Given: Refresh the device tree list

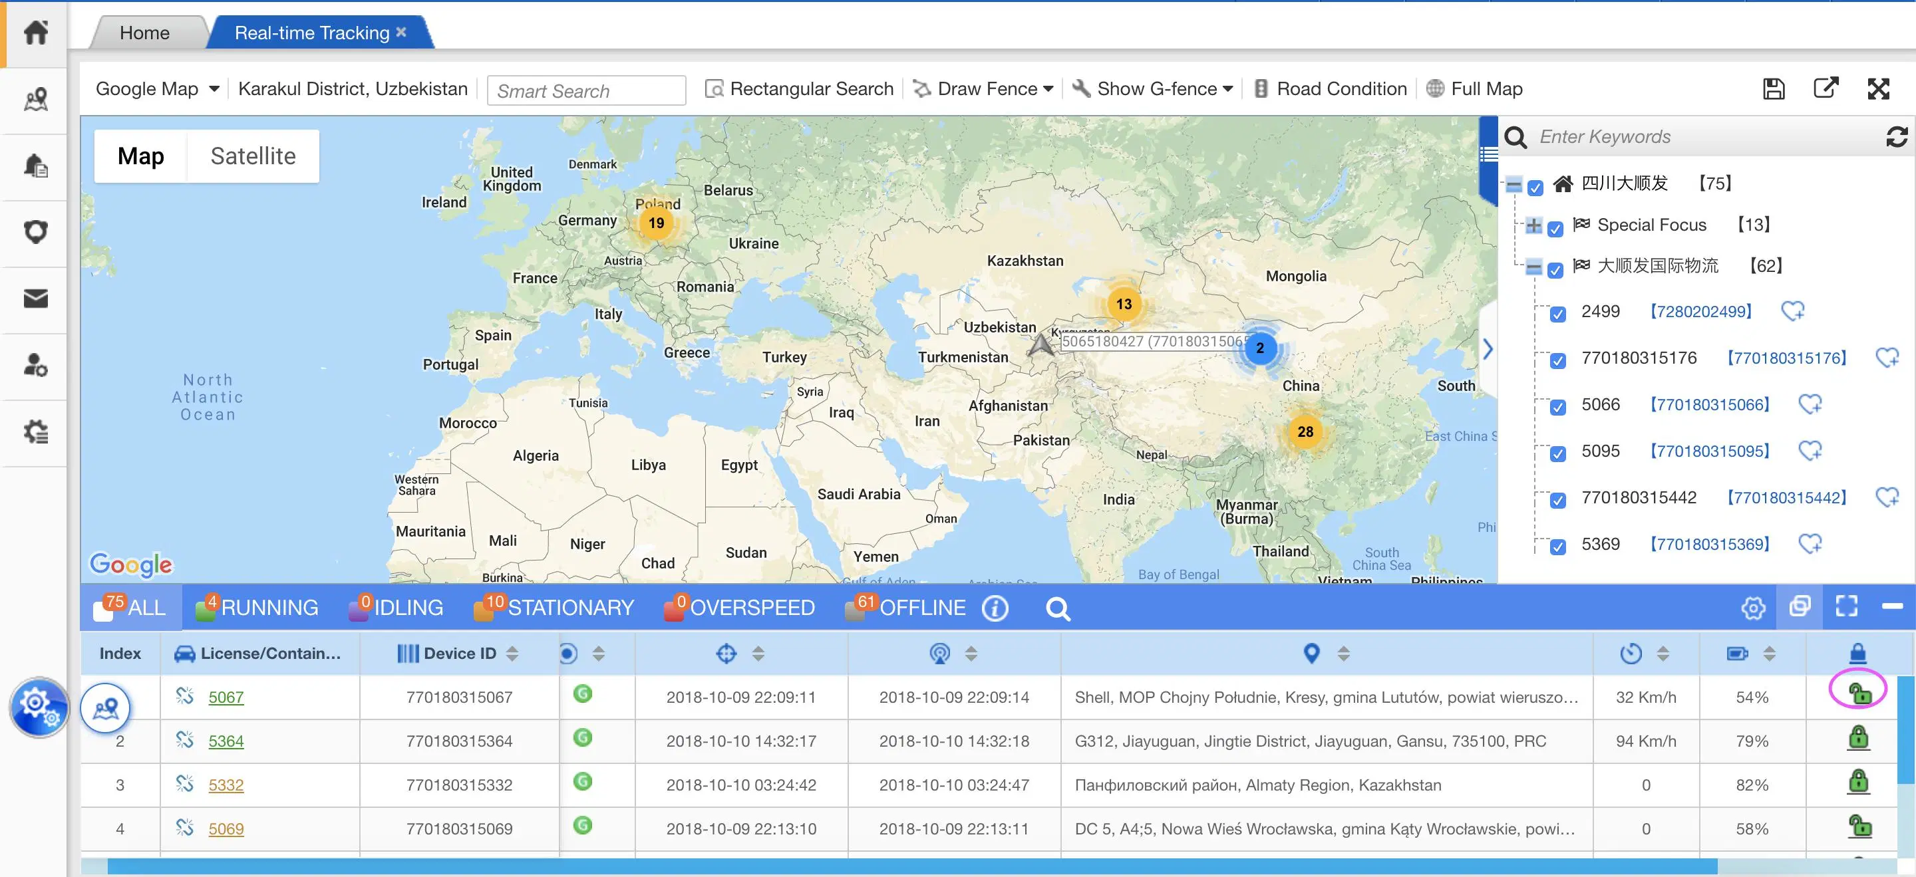Looking at the screenshot, I should [x=1897, y=137].
